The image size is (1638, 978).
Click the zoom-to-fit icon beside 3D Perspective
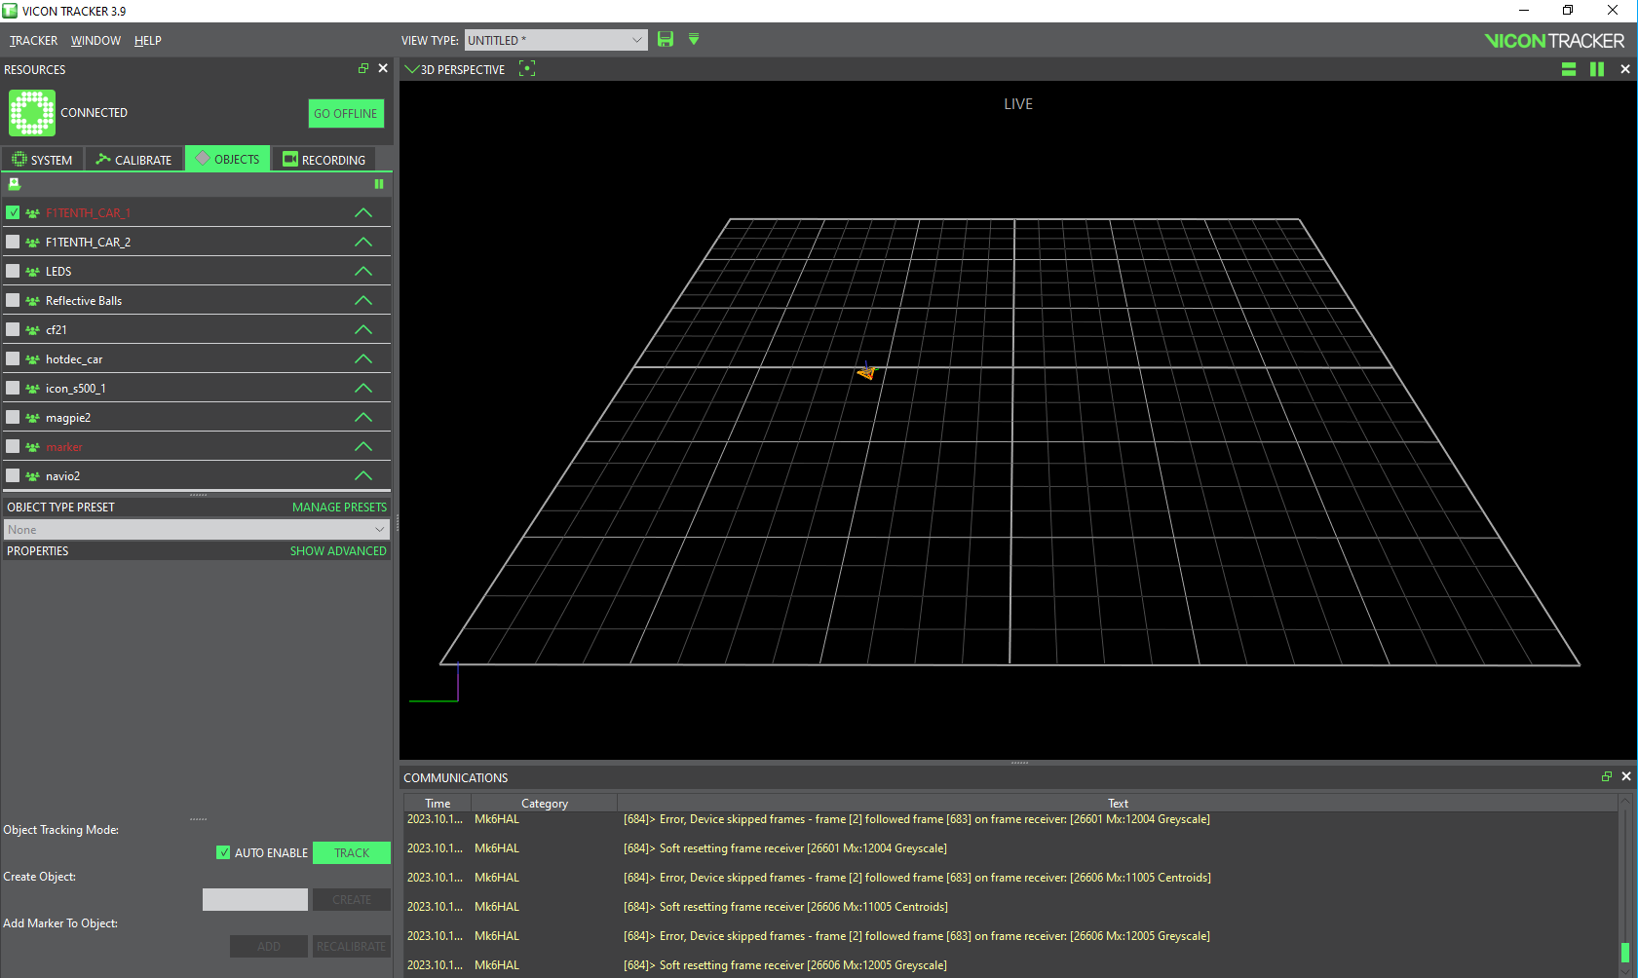tap(527, 68)
